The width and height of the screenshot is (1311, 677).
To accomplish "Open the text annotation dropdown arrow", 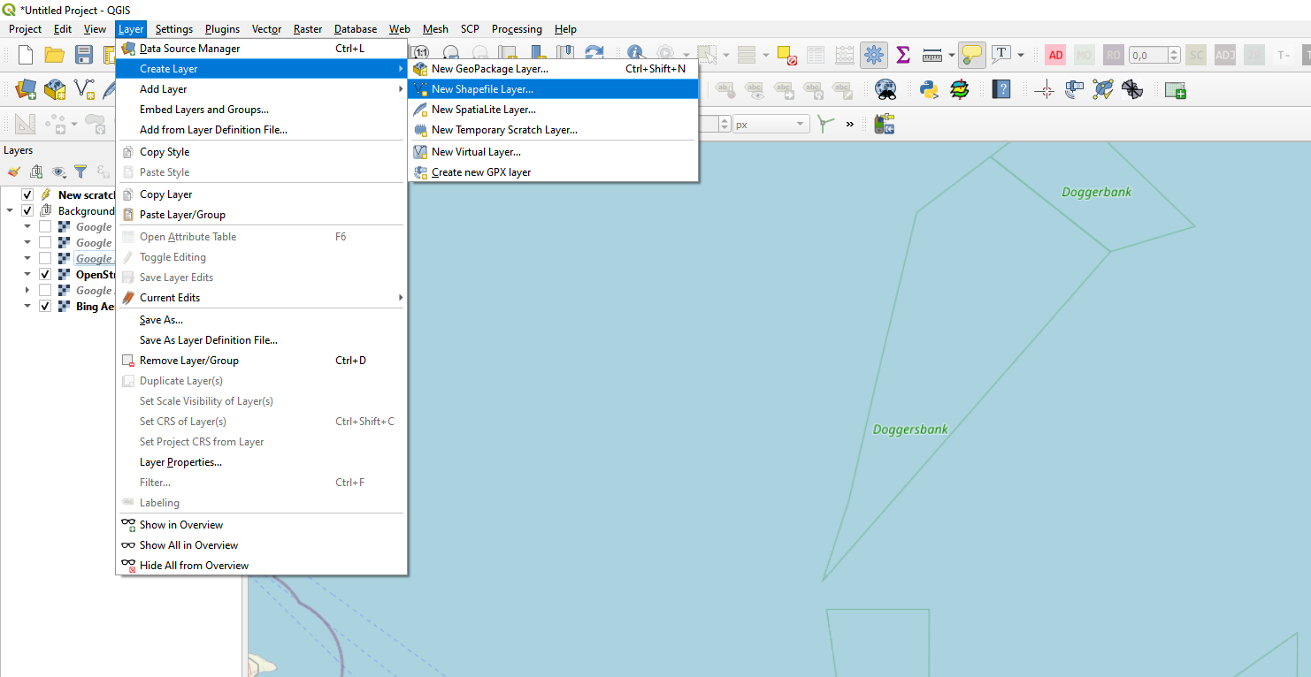I will pos(1020,55).
